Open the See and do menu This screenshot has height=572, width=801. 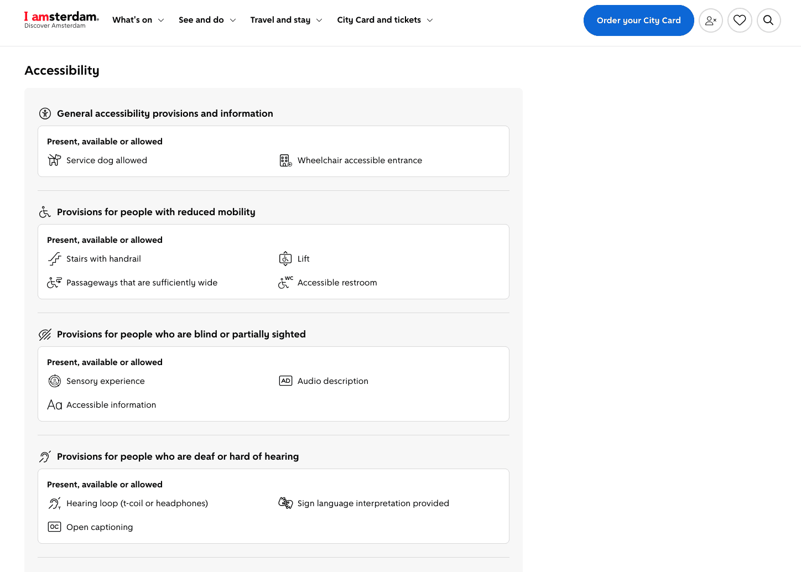(201, 20)
